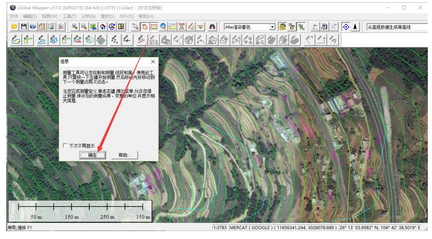
Task: Click the Home full view icon
Action: tap(103, 27)
